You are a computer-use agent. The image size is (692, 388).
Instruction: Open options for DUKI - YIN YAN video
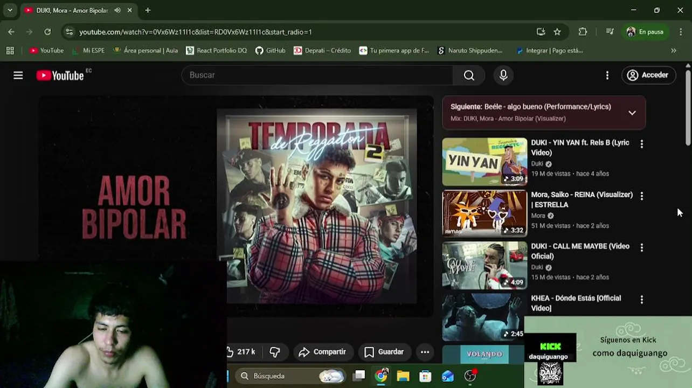coord(641,144)
